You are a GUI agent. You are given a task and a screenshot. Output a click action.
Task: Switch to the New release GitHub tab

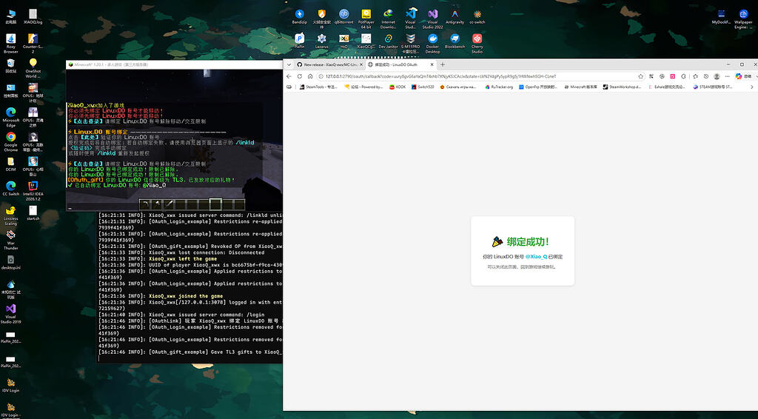pos(329,64)
